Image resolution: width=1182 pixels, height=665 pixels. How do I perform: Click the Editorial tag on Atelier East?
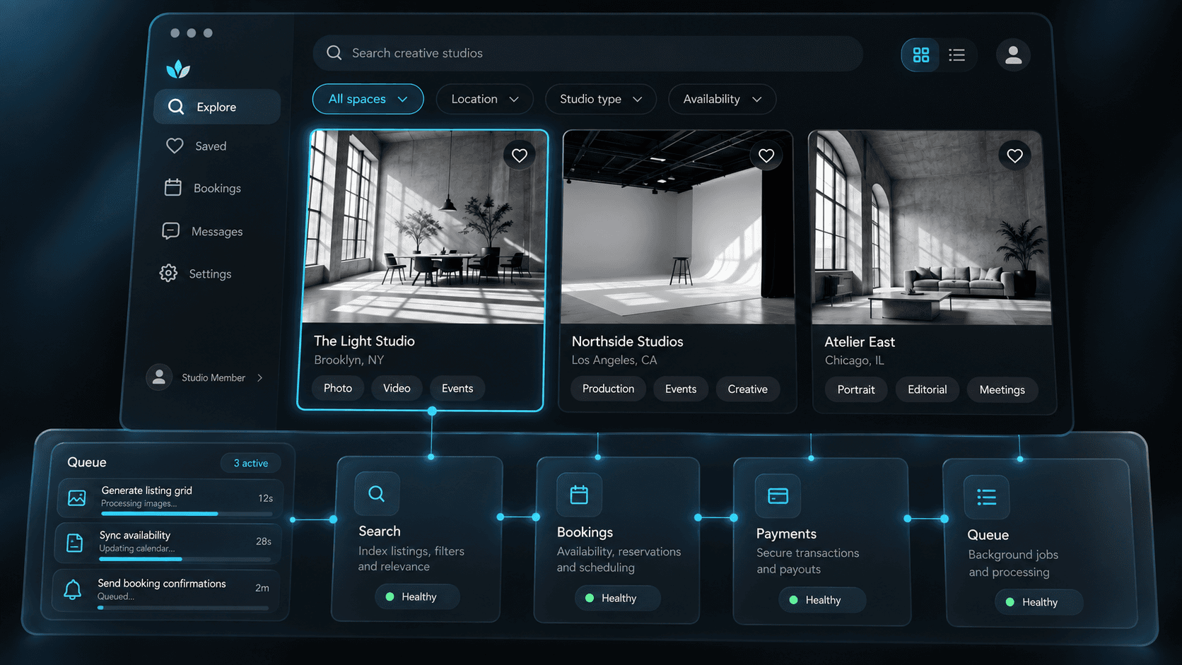tap(927, 389)
